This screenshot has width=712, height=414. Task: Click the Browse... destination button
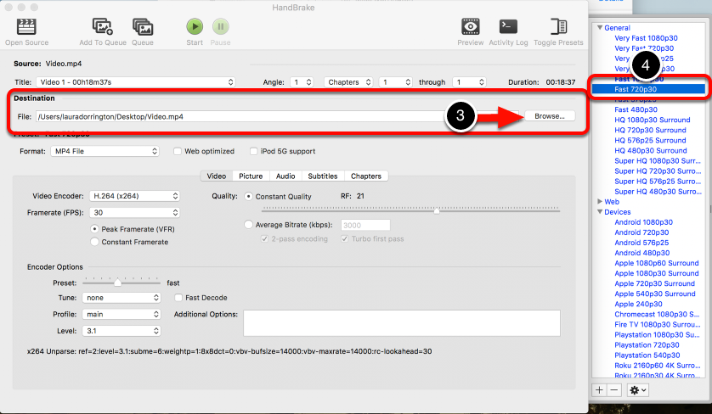pos(550,116)
